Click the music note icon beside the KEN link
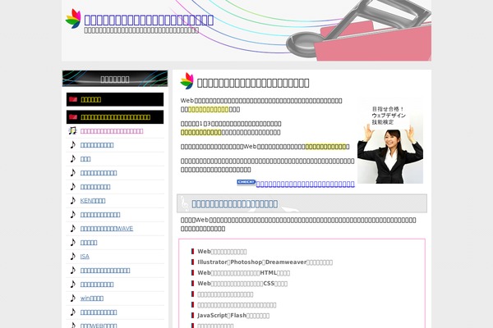493x328 pixels. (73, 200)
